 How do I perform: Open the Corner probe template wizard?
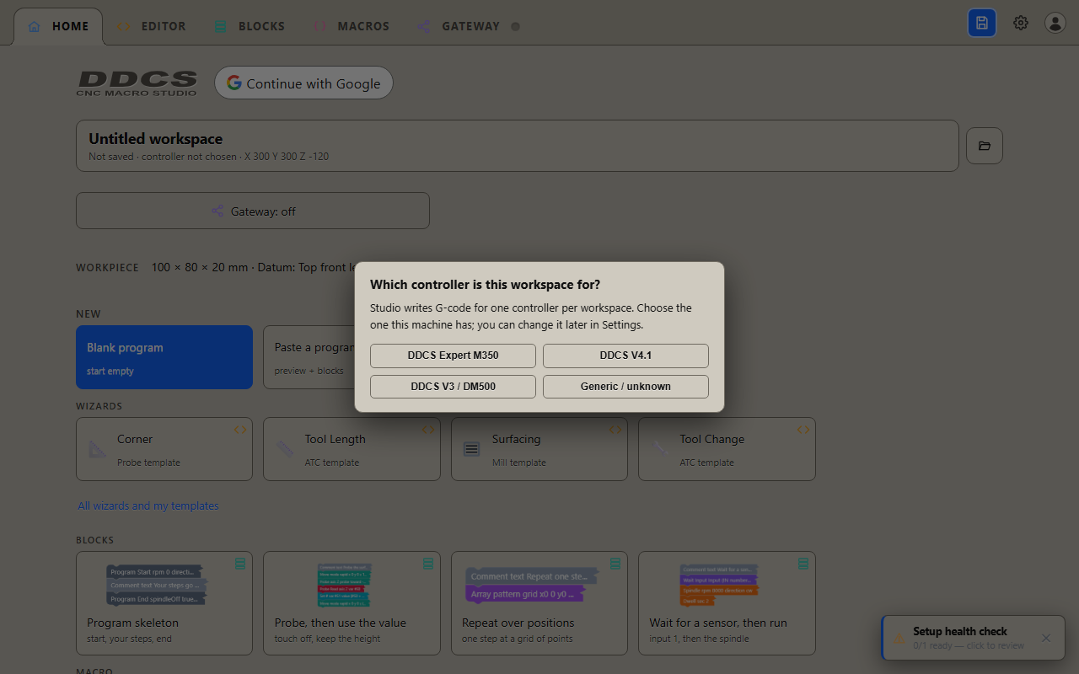164,449
